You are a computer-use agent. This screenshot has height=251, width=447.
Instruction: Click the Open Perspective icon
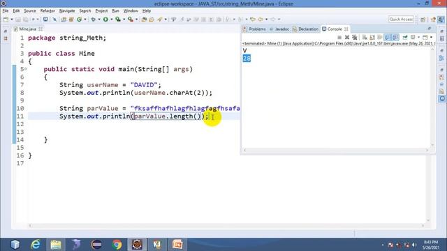tap(423, 20)
